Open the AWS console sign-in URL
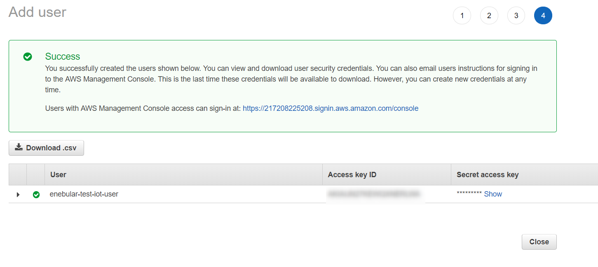The width and height of the screenshot is (598, 267). coord(331,108)
